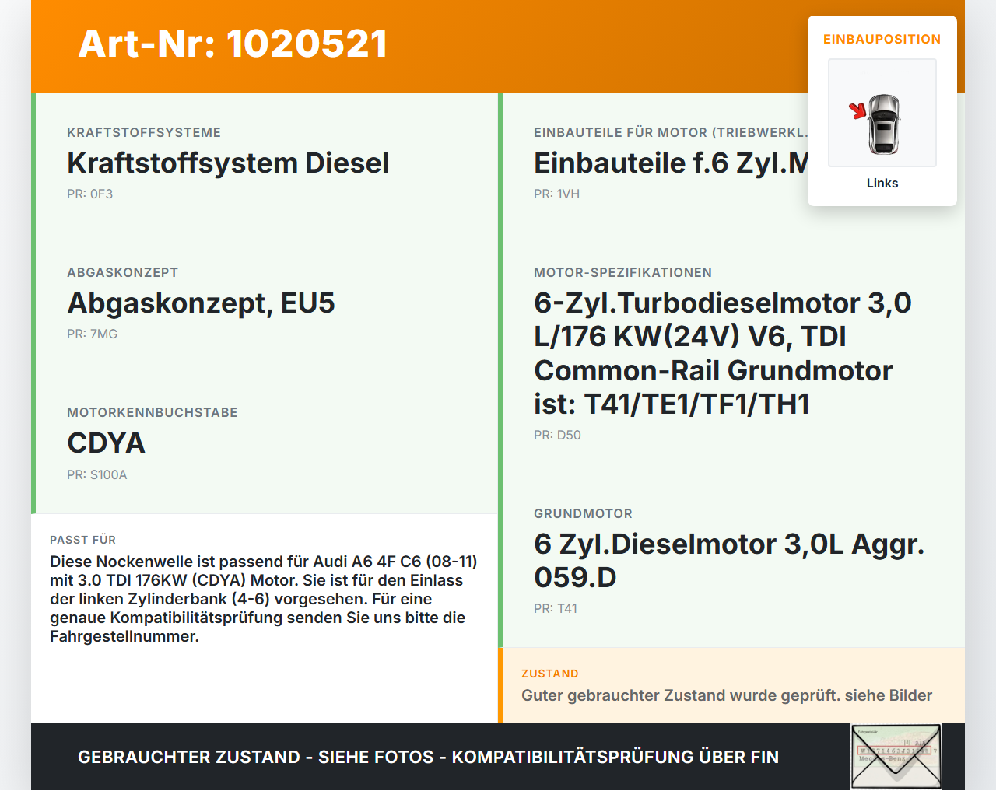Screen dimensions: 996x791
Task: Select the red arrow on the Einbauposition car
Action: point(860,109)
